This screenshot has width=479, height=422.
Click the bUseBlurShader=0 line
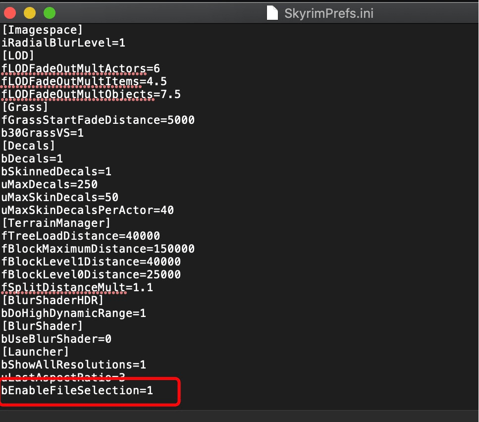56,339
